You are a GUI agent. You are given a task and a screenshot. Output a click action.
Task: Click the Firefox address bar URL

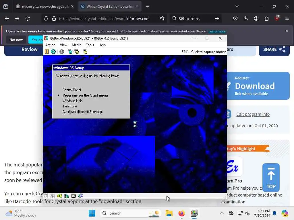104,19
